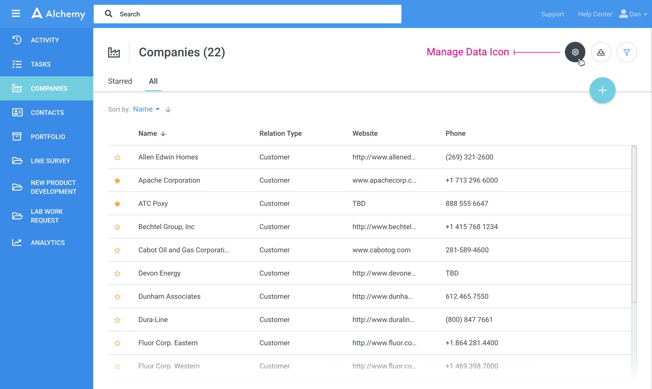
Task: Click the Dan user avatar icon
Action: coord(623,14)
